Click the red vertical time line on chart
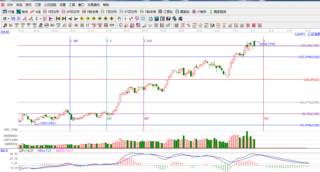The image size is (320, 172). (263, 85)
